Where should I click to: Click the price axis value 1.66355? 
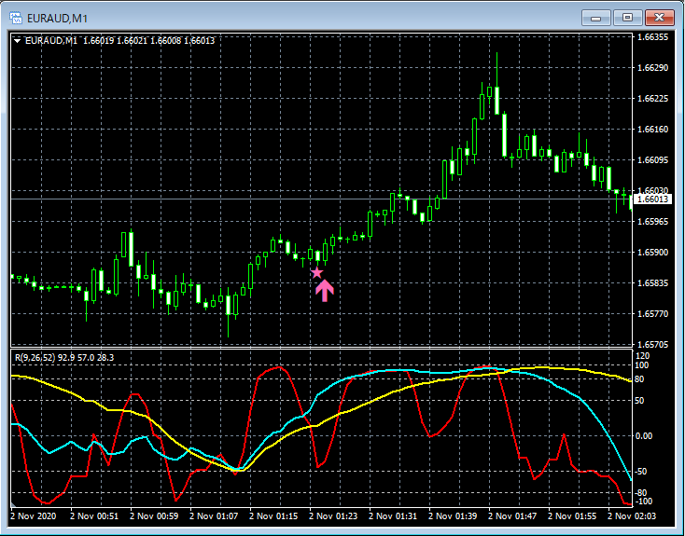point(652,37)
